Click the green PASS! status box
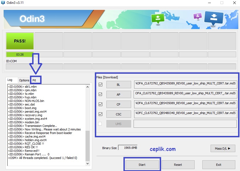Screen dimensions: 240x171 (x=20, y=41)
